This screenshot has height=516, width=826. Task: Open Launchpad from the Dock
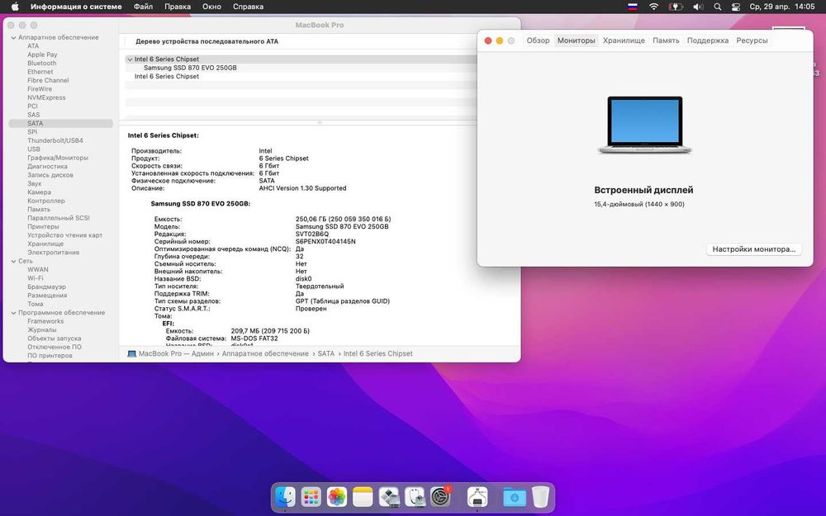[311, 496]
